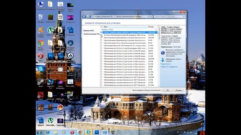Toggle the select-all checkbox in list header
This screenshot has width=241, height=135.
coord(101,27)
